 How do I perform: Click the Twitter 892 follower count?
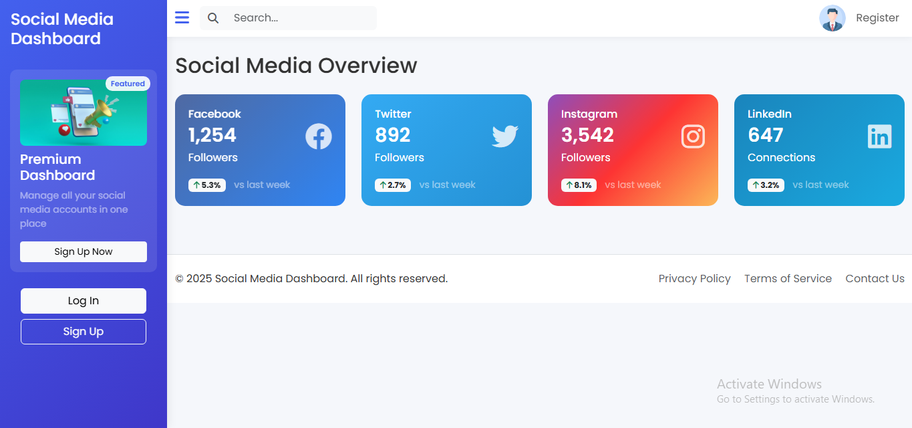[393, 135]
